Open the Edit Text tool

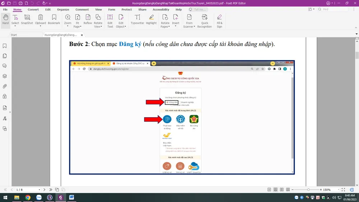[x=110, y=21]
